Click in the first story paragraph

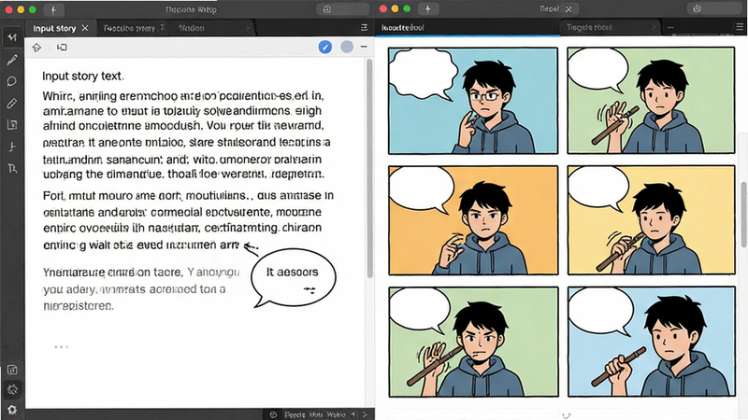(x=186, y=134)
